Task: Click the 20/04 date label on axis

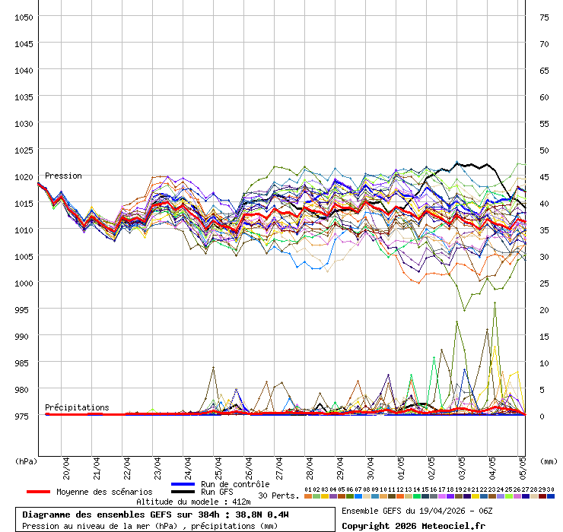Action: [x=66, y=466]
